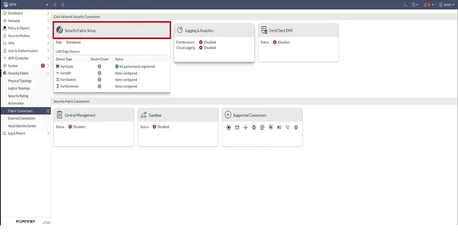Open Physical Topology page

20,81
